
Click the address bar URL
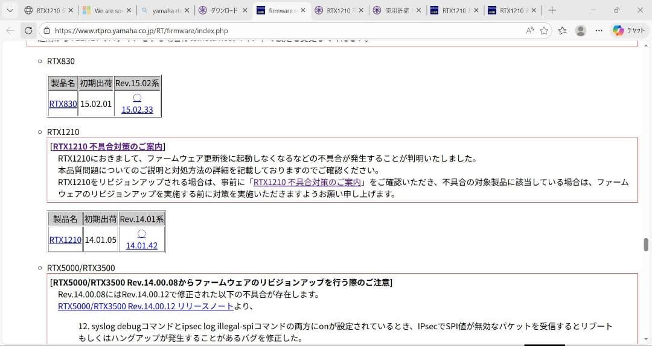coord(141,30)
